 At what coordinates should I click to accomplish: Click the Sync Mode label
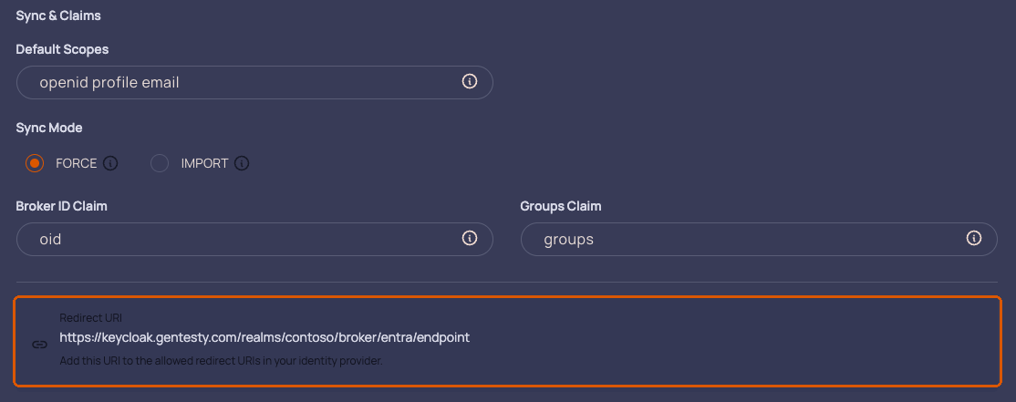49,128
